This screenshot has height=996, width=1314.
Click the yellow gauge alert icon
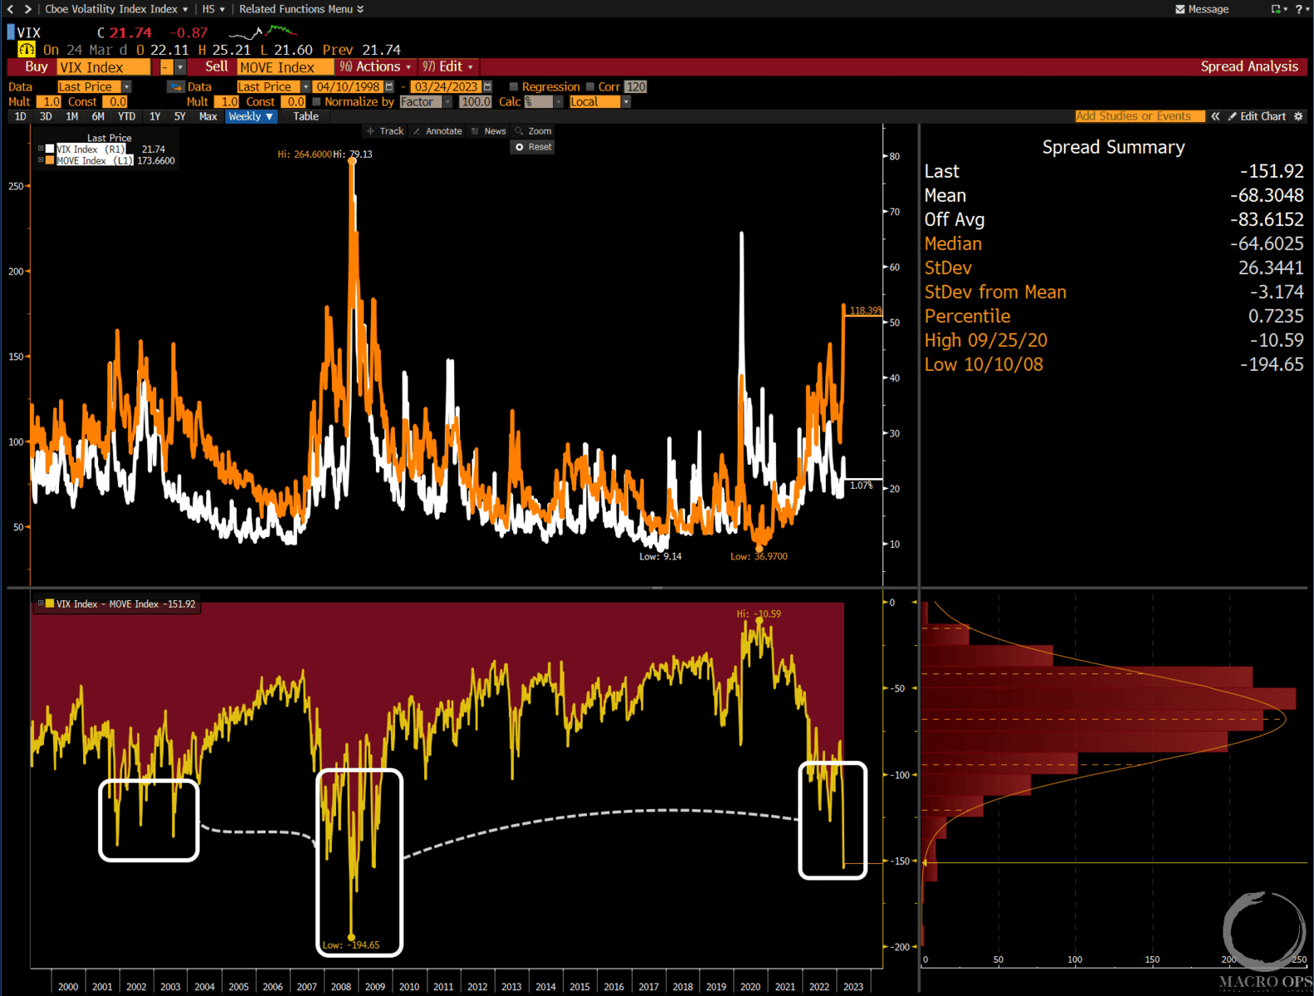[x=27, y=50]
